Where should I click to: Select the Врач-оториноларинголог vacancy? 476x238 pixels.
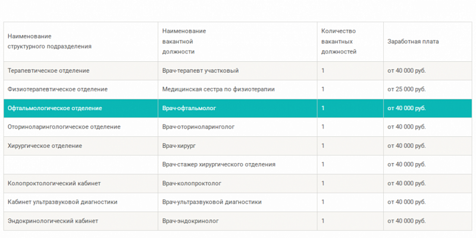pos(199,127)
